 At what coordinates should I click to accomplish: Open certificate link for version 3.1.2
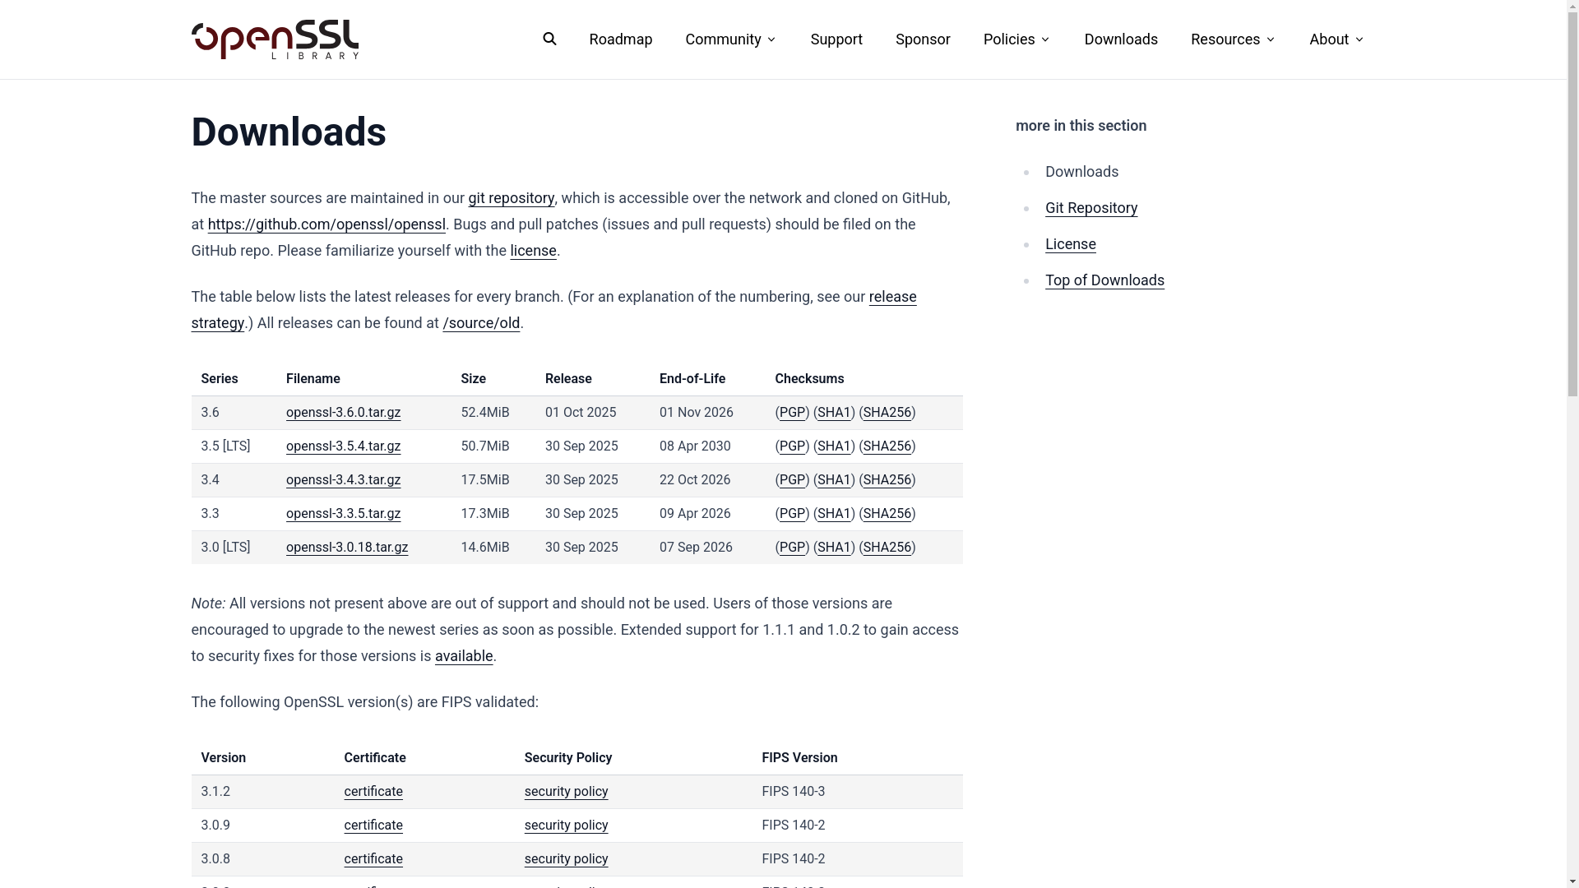[x=373, y=792]
